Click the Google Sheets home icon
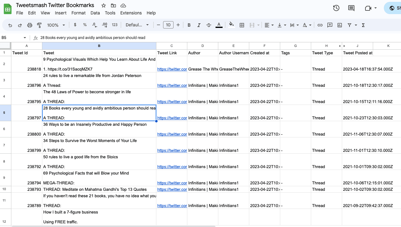Image resolution: width=401 pixels, height=227 pixels. [8, 9]
